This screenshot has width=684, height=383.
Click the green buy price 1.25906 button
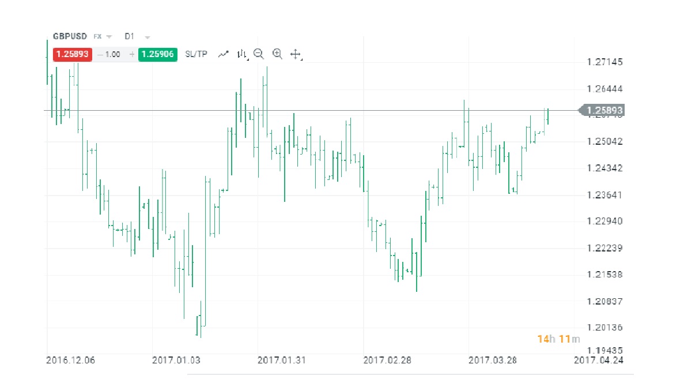point(158,54)
